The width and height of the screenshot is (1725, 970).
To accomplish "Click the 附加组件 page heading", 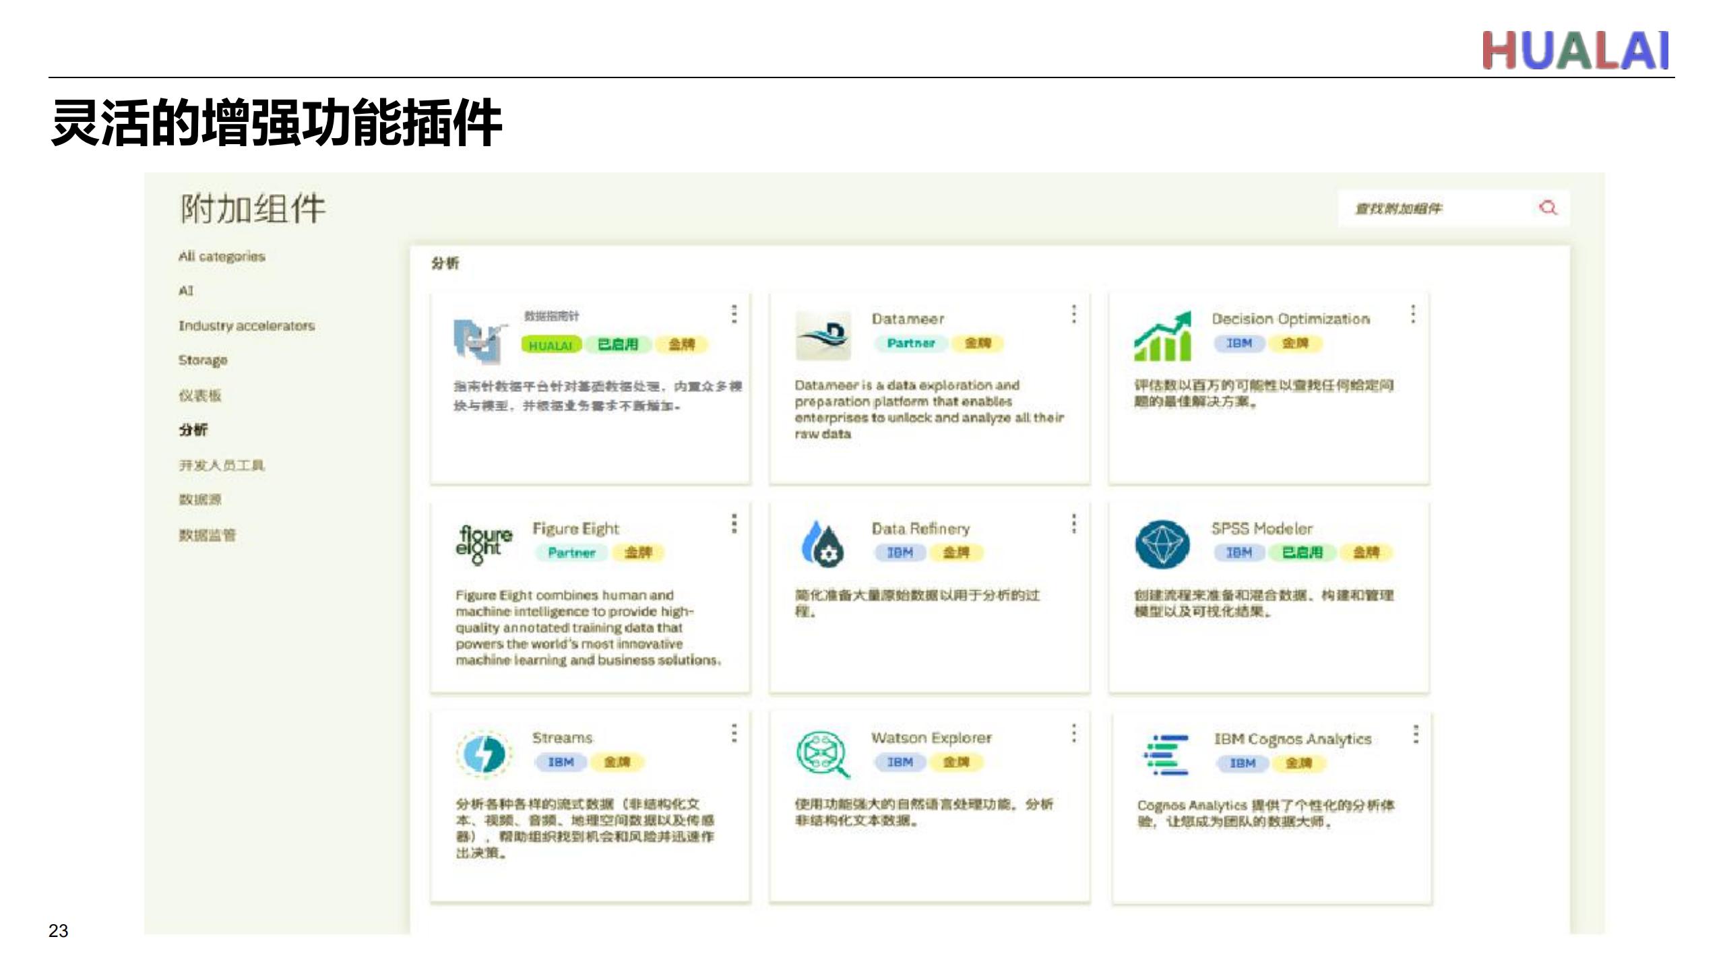I will coord(253,208).
